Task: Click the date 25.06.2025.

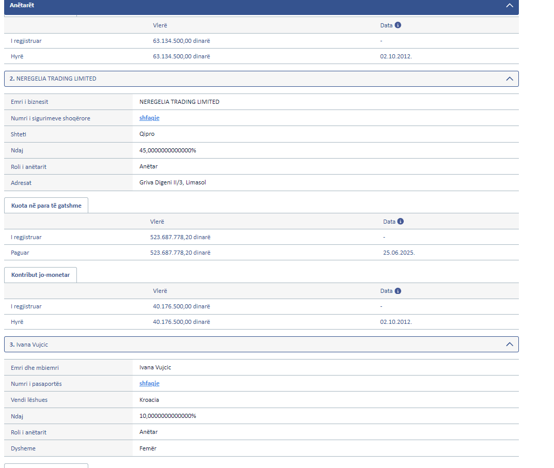Action: pyautogui.click(x=399, y=253)
